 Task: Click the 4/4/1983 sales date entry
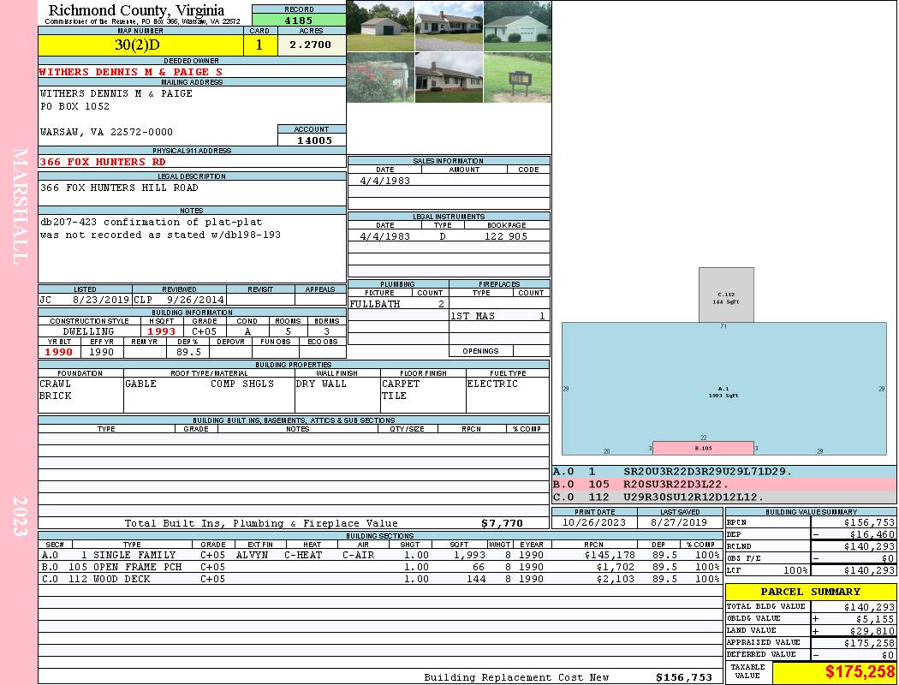[x=384, y=181]
